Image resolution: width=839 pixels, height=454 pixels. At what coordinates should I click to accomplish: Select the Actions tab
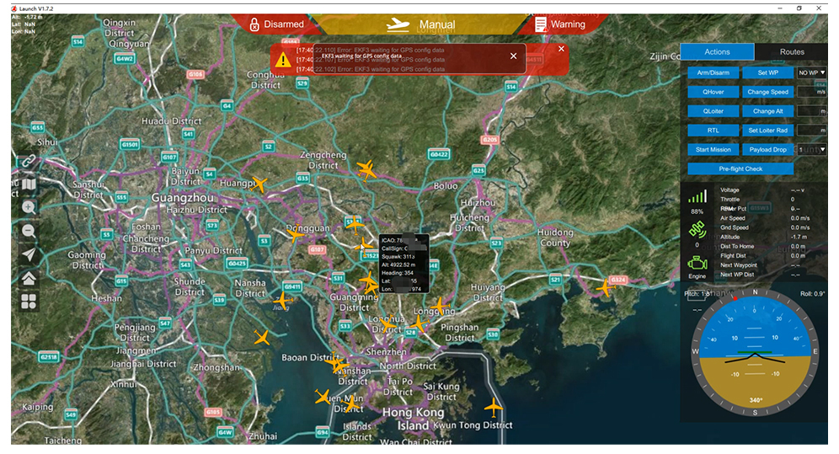point(717,52)
